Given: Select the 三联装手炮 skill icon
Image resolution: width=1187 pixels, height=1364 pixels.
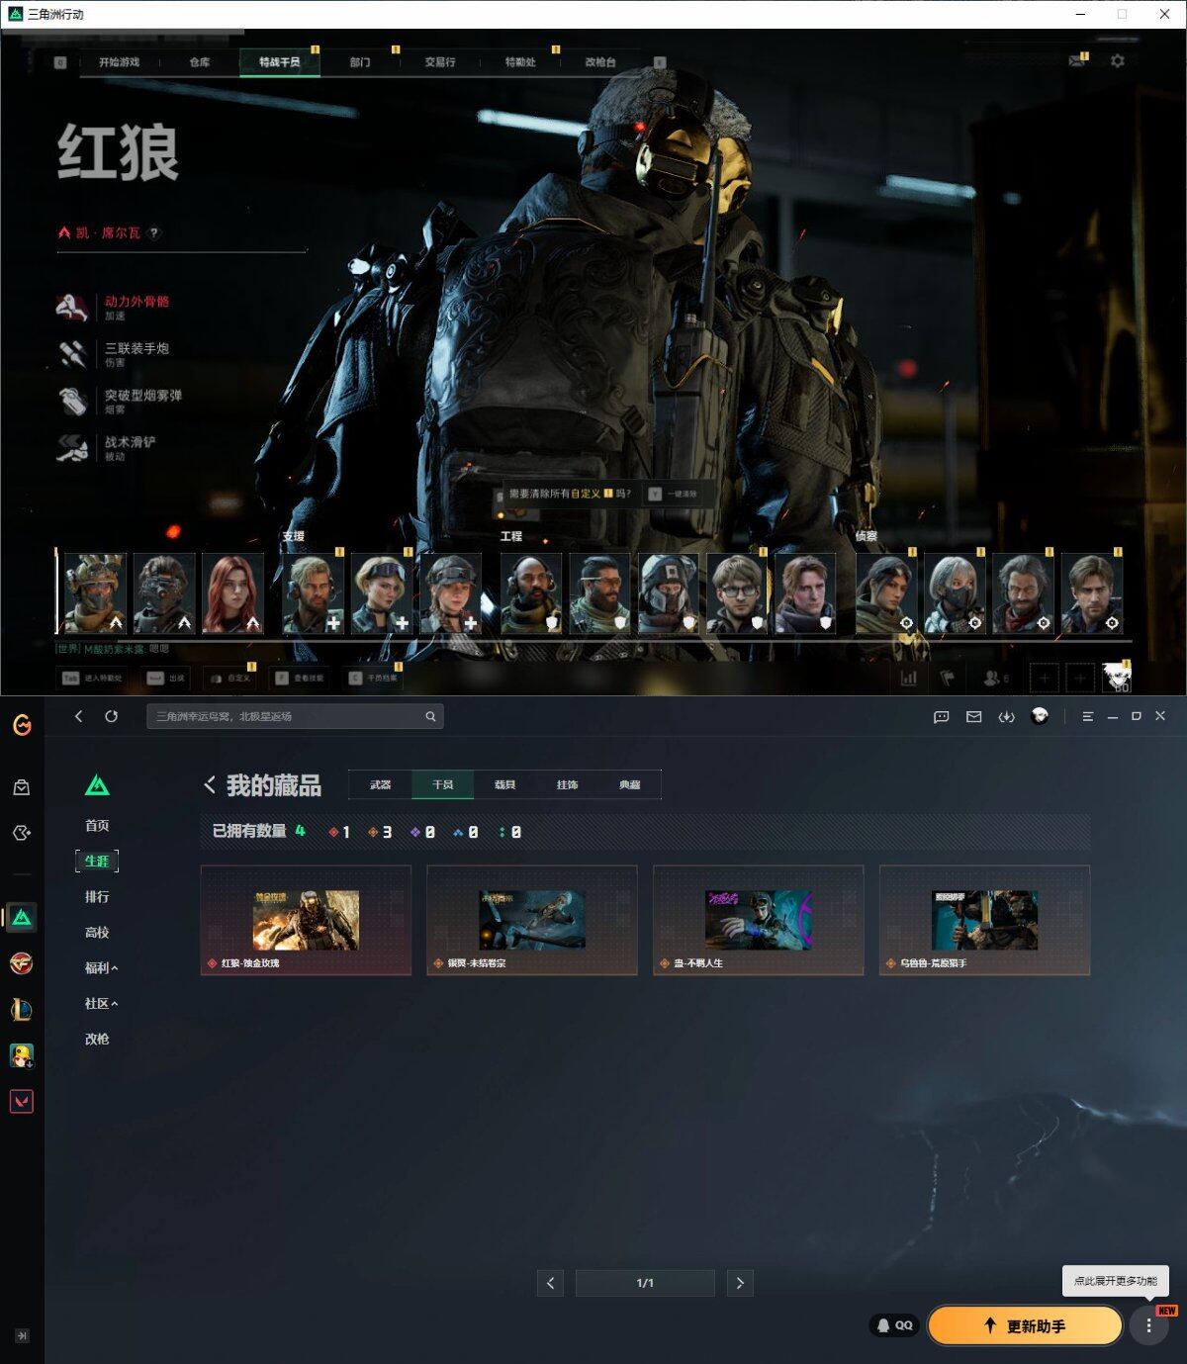Looking at the screenshot, I should tap(72, 354).
